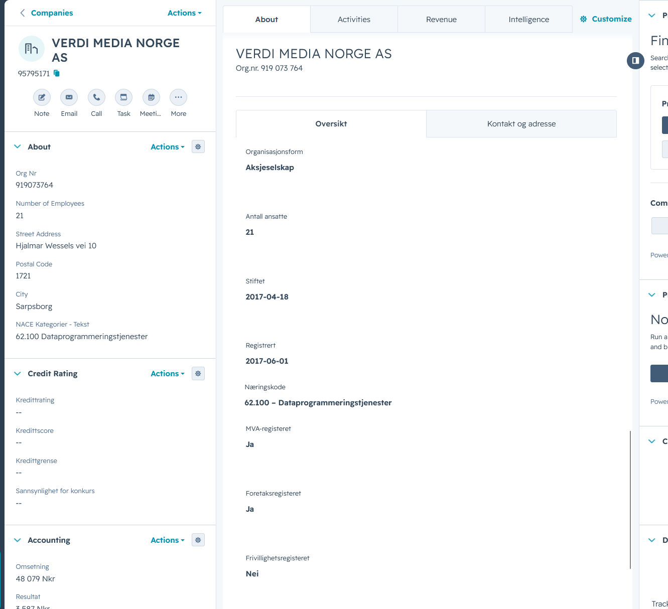Click the Stiftet date 2017-04-18
Image resolution: width=668 pixels, height=609 pixels.
click(267, 297)
